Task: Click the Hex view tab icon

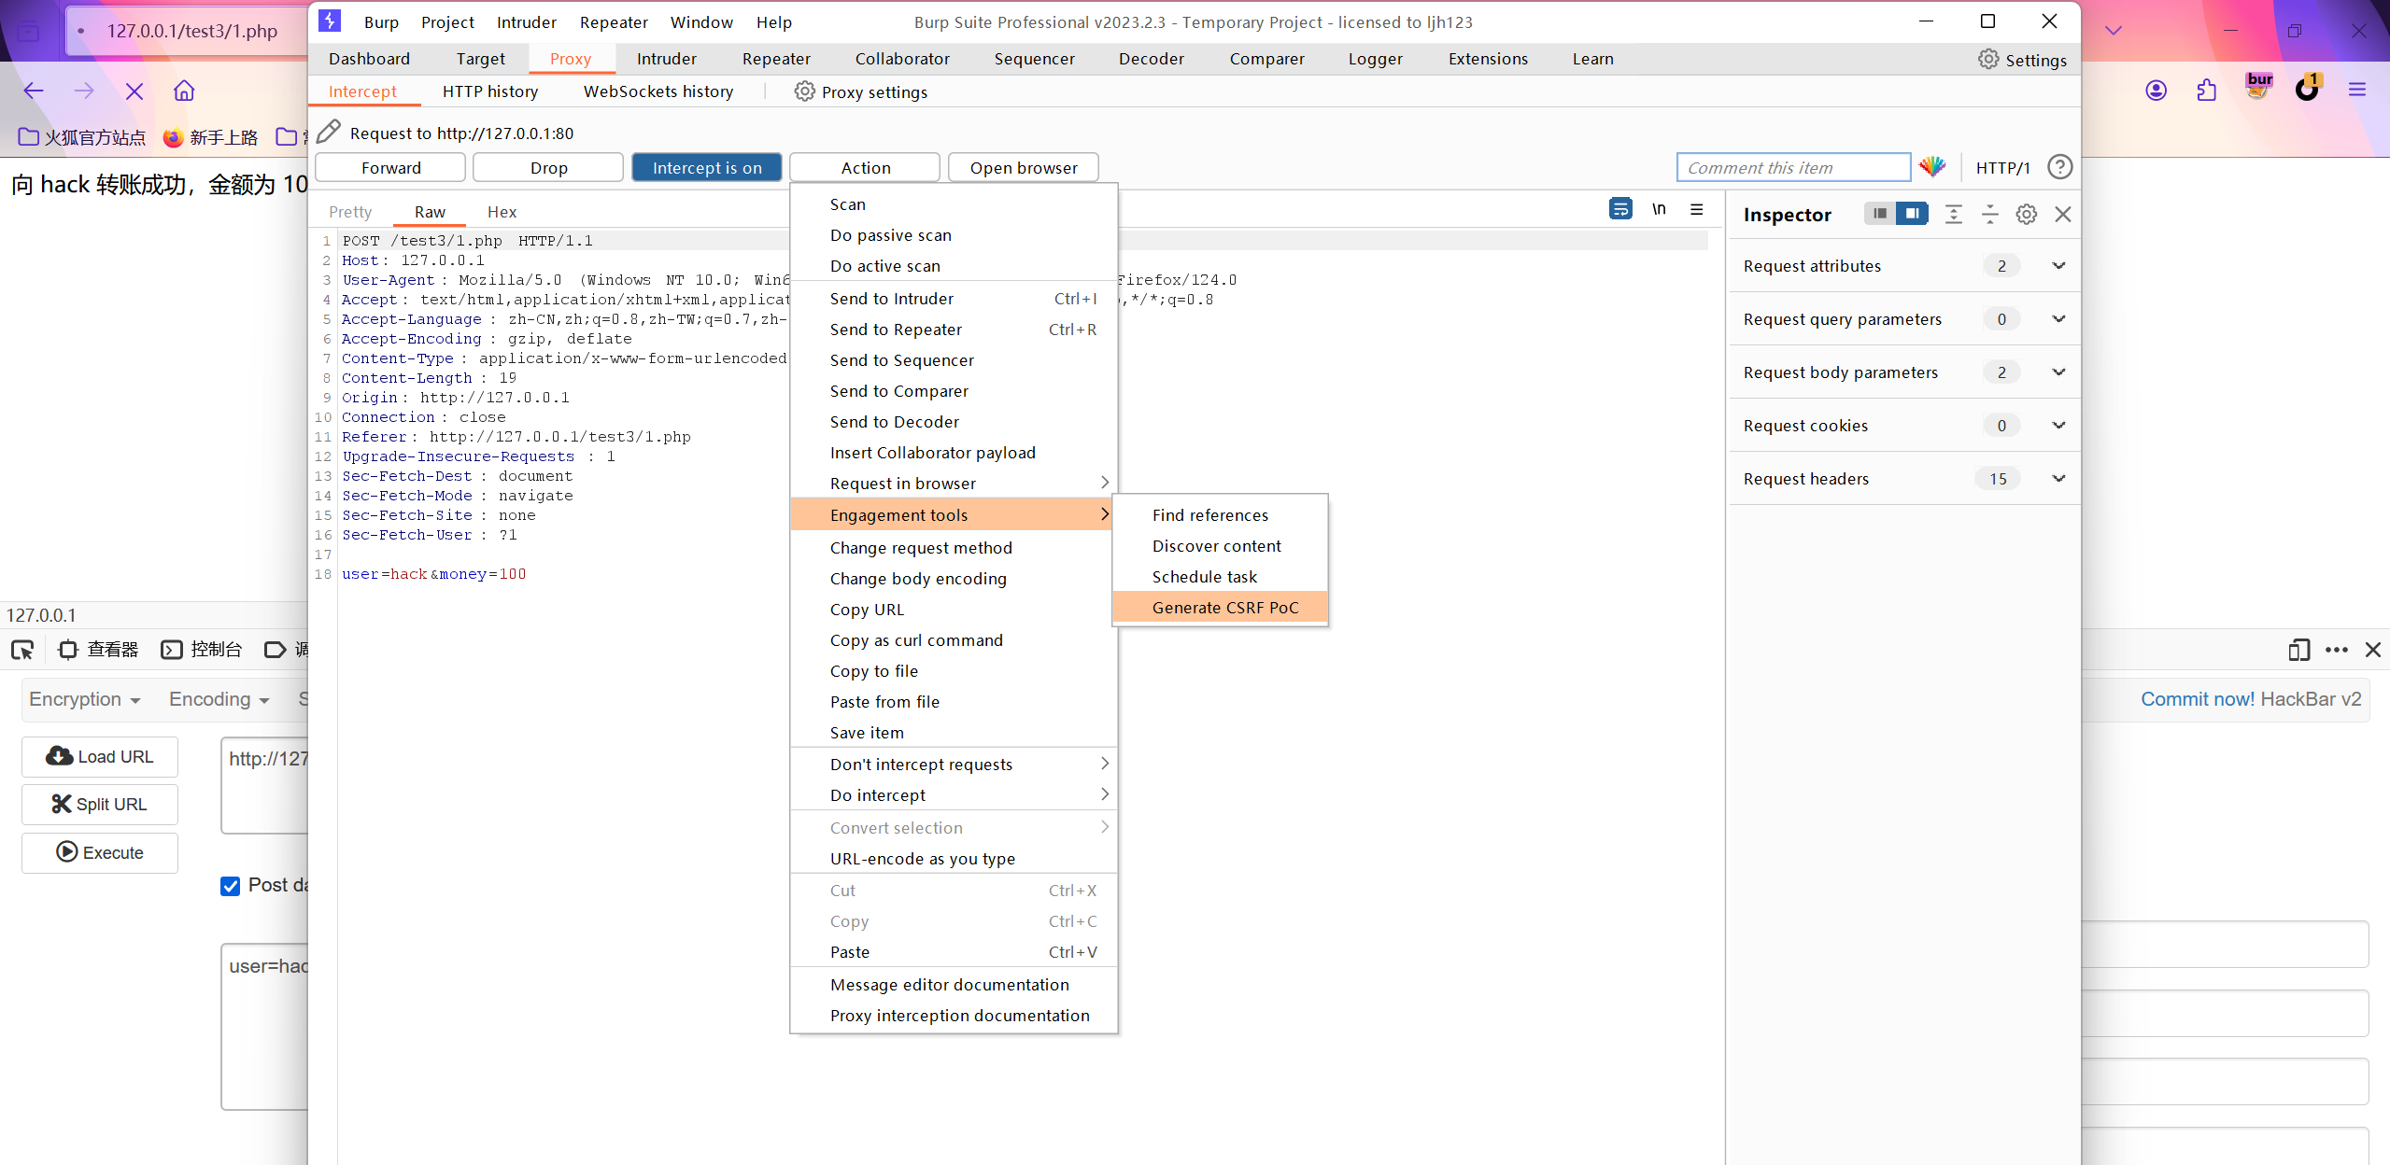Action: pos(500,212)
